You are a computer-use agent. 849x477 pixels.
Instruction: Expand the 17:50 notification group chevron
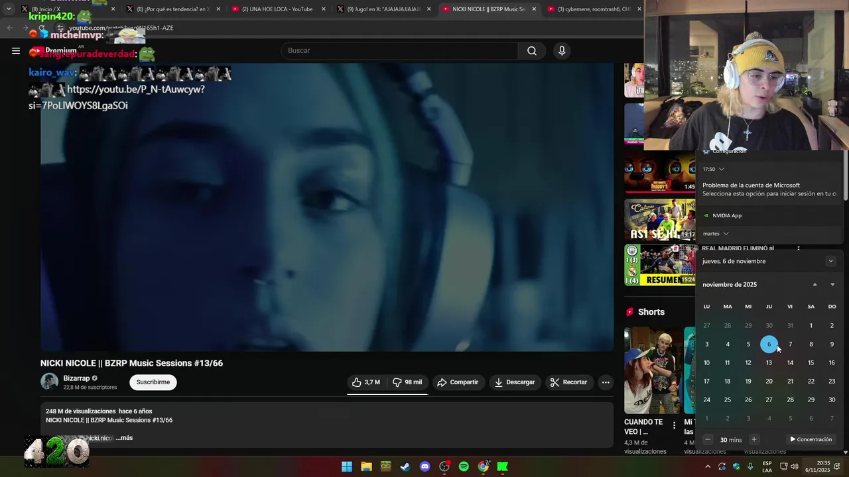click(x=722, y=169)
